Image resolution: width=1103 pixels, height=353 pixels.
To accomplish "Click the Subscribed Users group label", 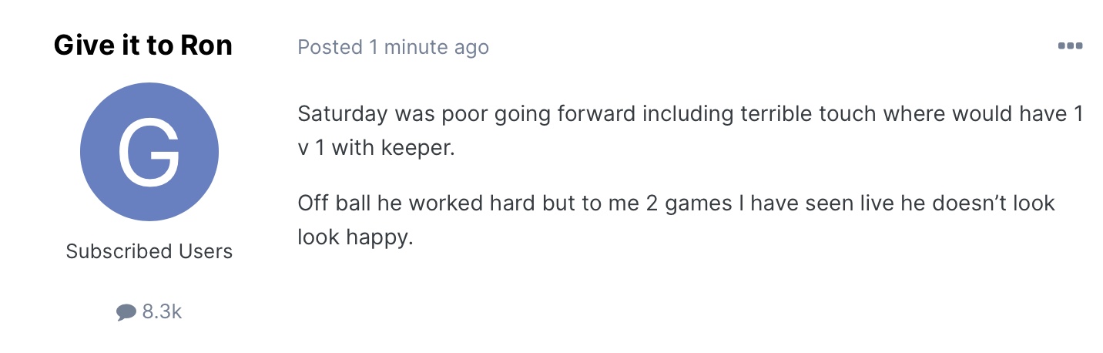I will [x=149, y=251].
